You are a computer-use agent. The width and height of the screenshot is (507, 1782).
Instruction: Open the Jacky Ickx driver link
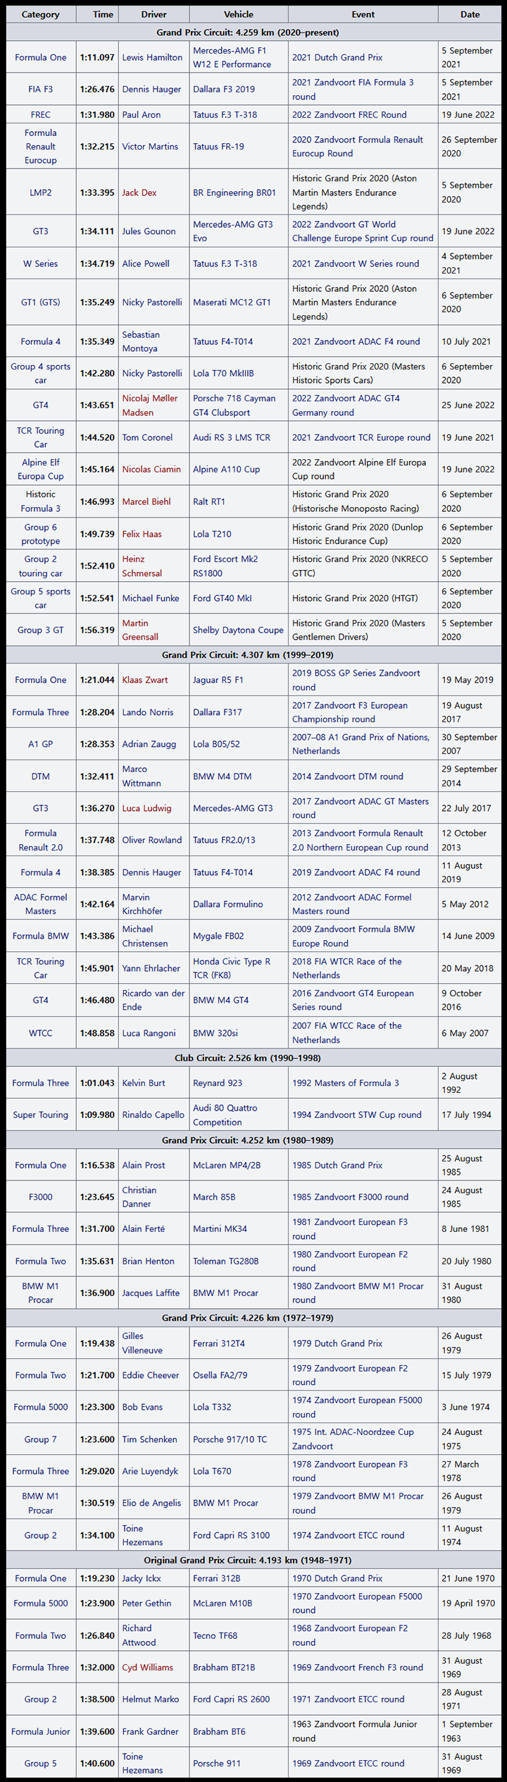(142, 1579)
